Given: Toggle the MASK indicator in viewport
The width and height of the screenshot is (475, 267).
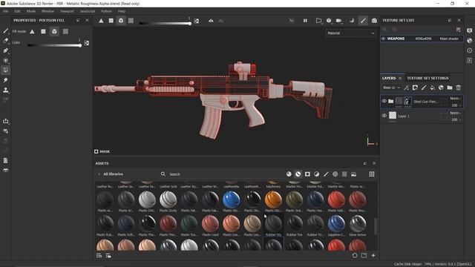Looking at the screenshot, I should coord(102,151).
